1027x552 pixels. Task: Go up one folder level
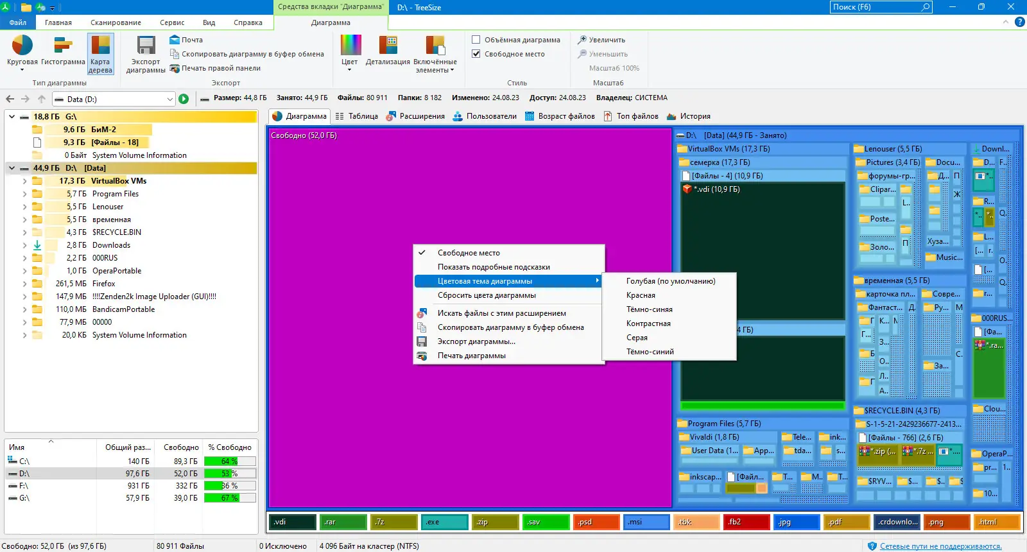[x=41, y=99]
